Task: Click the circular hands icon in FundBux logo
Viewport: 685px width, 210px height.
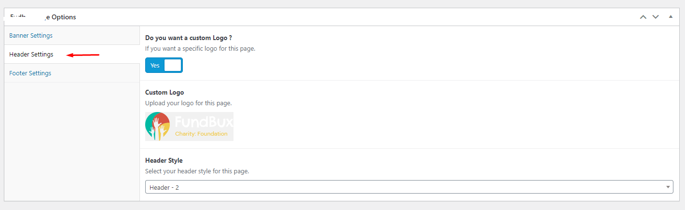Action: click(157, 126)
